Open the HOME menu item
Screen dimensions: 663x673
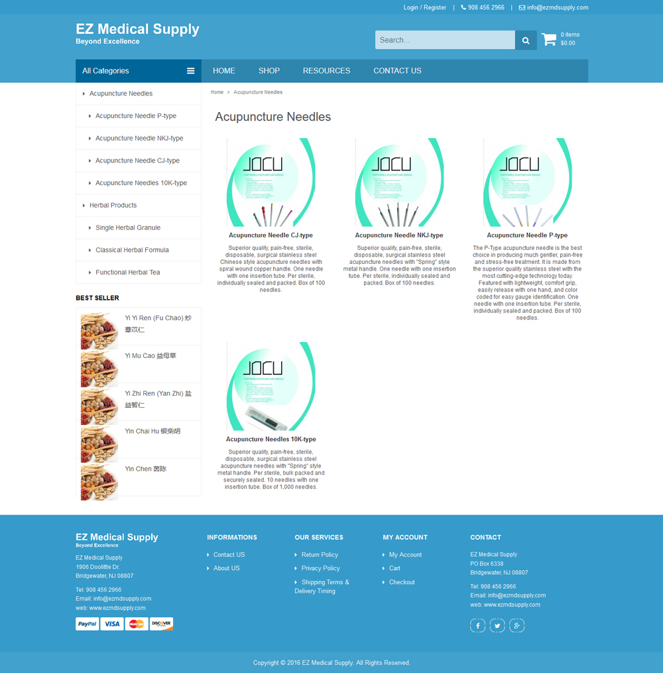click(224, 71)
